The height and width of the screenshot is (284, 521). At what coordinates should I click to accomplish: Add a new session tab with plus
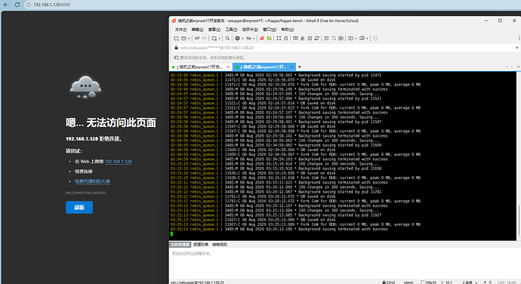tap(299, 66)
